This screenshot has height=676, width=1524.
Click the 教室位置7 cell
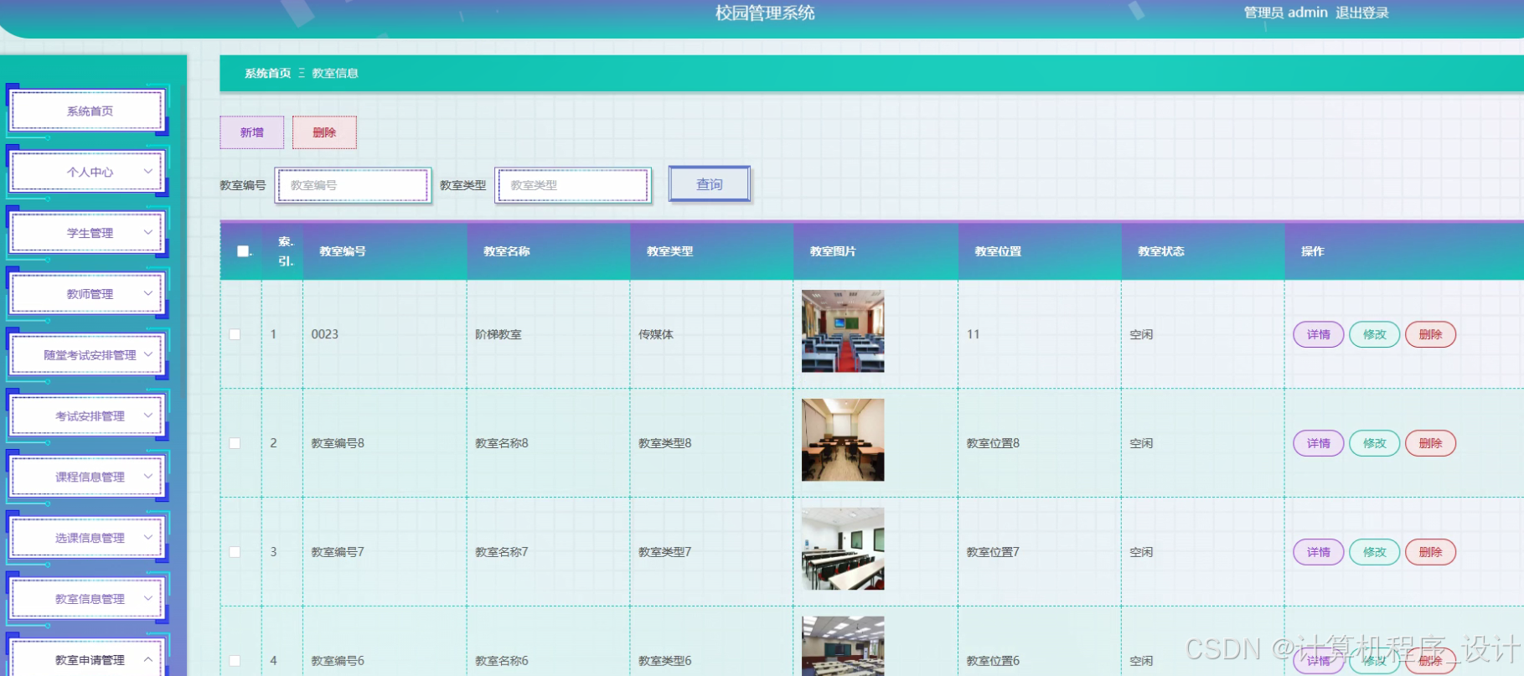pyautogui.click(x=993, y=552)
